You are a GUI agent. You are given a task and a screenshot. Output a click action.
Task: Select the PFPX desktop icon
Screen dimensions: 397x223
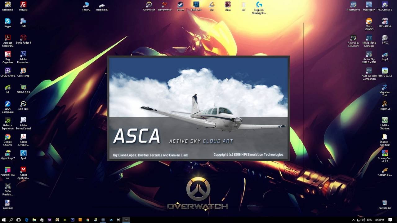pyautogui.click(x=385, y=39)
